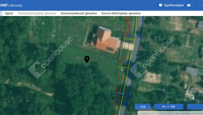Select Közmű-állásfoglalás igénylése menu item
Image resolution: width=203 pixels, height=115 pixels.
pyautogui.click(x=121, y=13)
